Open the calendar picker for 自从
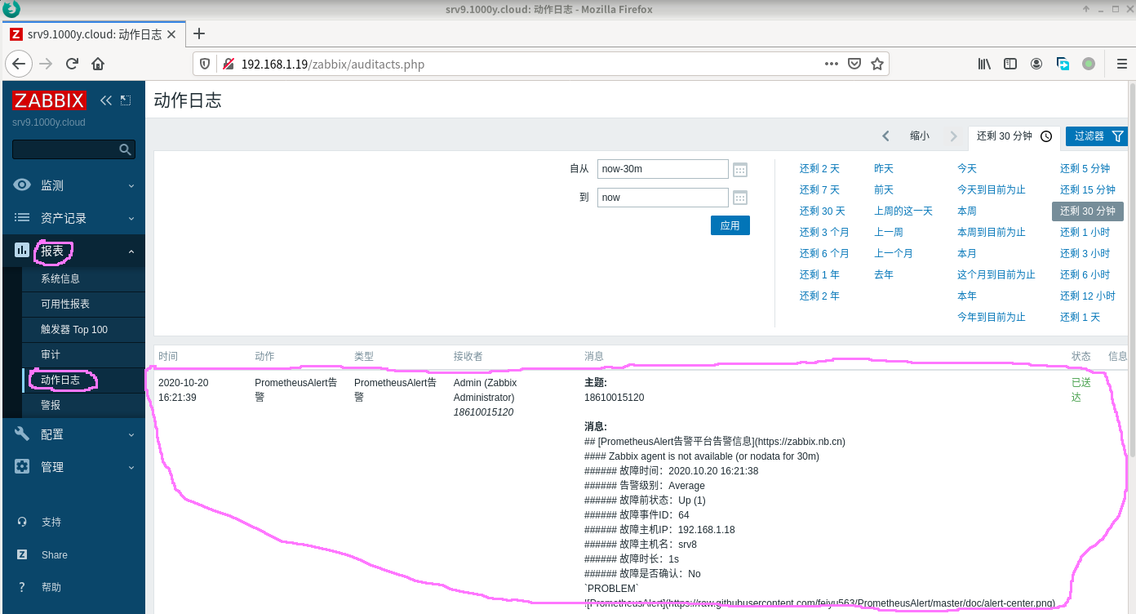 point(740,169)
